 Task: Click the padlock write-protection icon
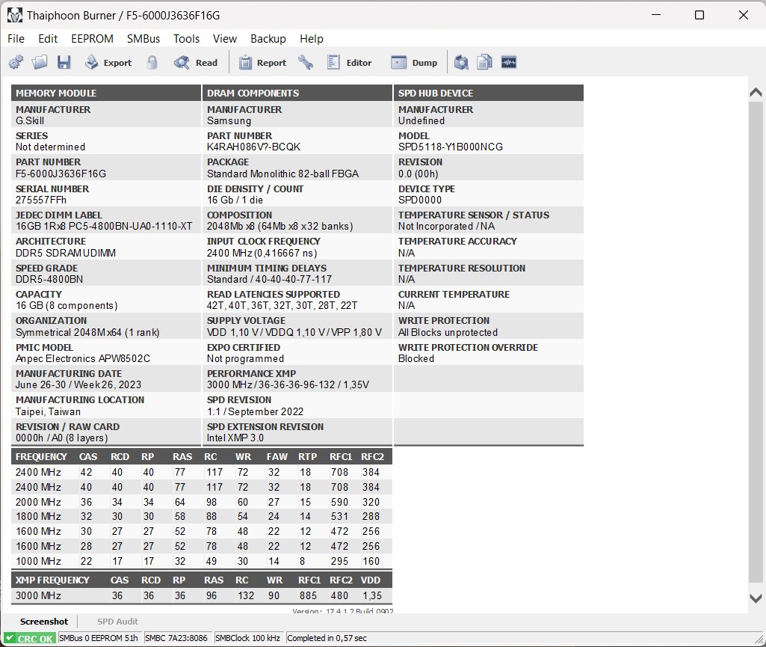pyautogui.click(x=152, y=62)
